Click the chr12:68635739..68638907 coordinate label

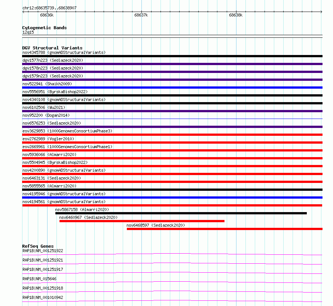tap(49, 8)
